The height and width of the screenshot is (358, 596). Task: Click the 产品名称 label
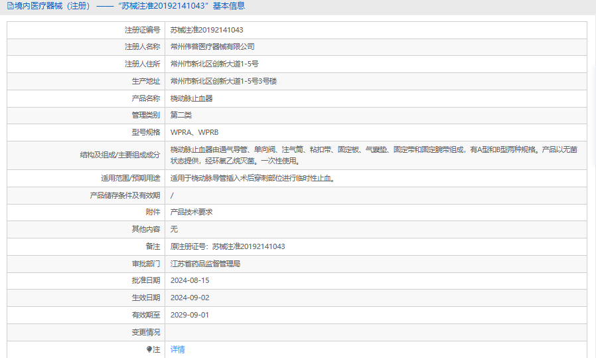146,98
